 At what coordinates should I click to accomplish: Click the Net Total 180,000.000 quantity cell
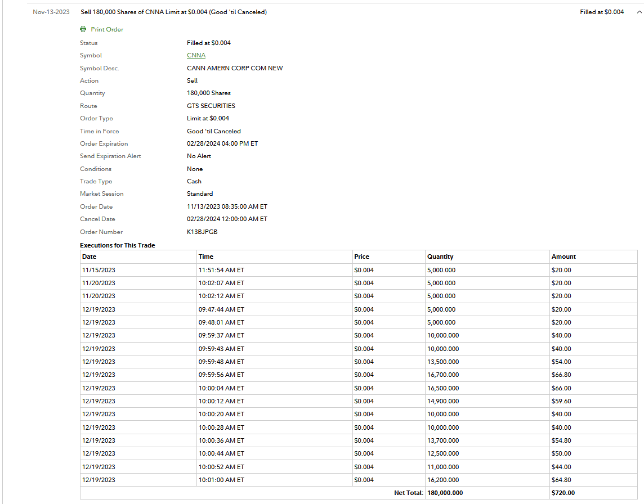click(445, 493)
